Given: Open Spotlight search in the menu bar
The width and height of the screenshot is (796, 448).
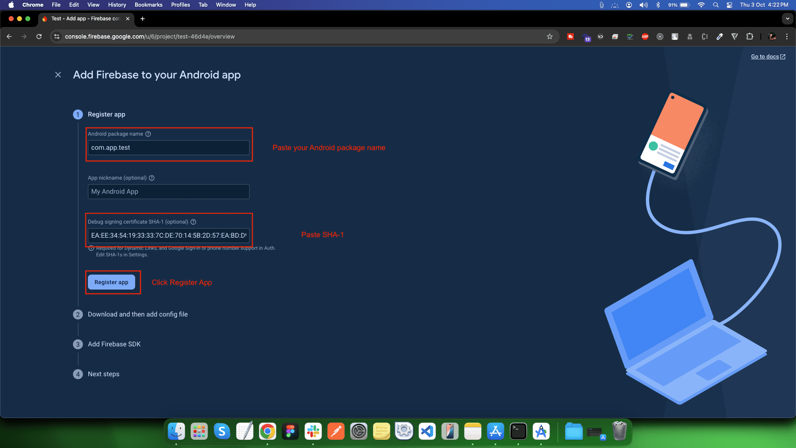Looking at the screenshot, I should click(716, 5).
